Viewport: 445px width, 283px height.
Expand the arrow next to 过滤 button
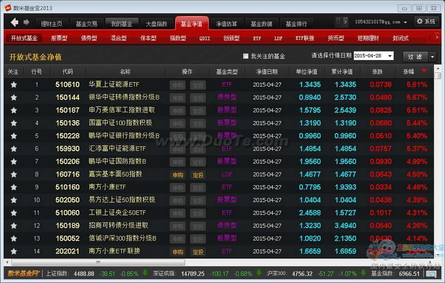click(x=432, y=57)
